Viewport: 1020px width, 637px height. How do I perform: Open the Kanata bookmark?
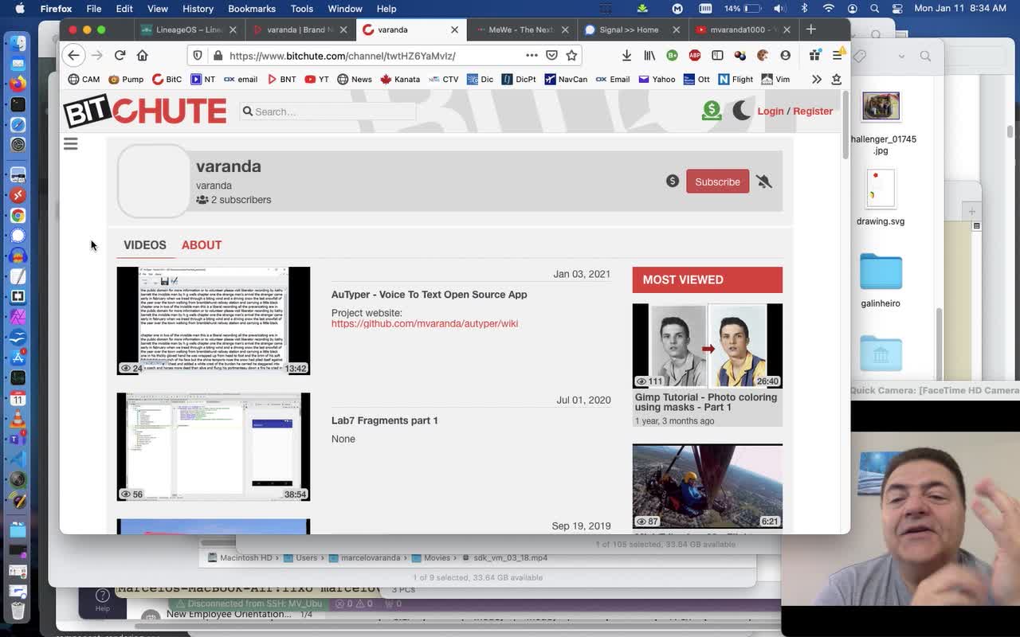pyautogui.click(x=400, y=79)
